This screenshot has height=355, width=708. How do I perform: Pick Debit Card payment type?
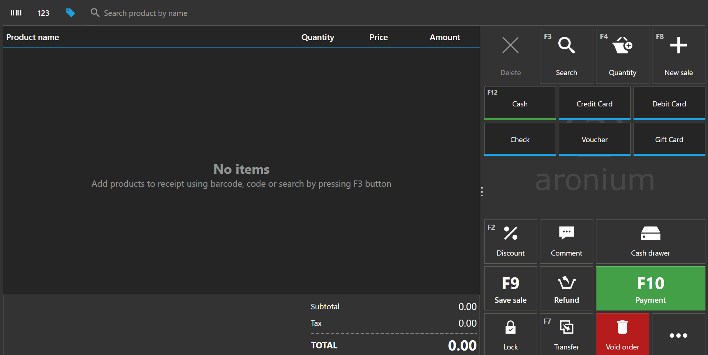coord(669,103)
